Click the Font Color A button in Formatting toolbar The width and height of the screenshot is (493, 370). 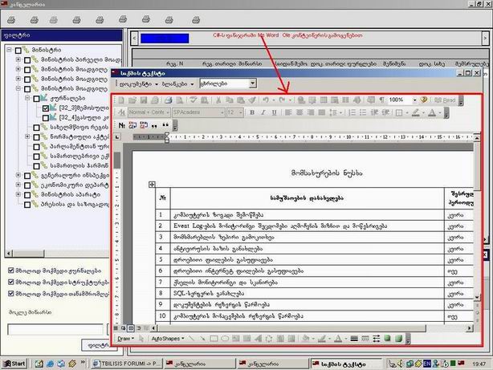tap(432, 112)
